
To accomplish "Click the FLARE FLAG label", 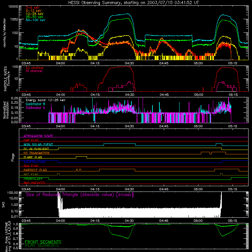I will tap(33, 157).
